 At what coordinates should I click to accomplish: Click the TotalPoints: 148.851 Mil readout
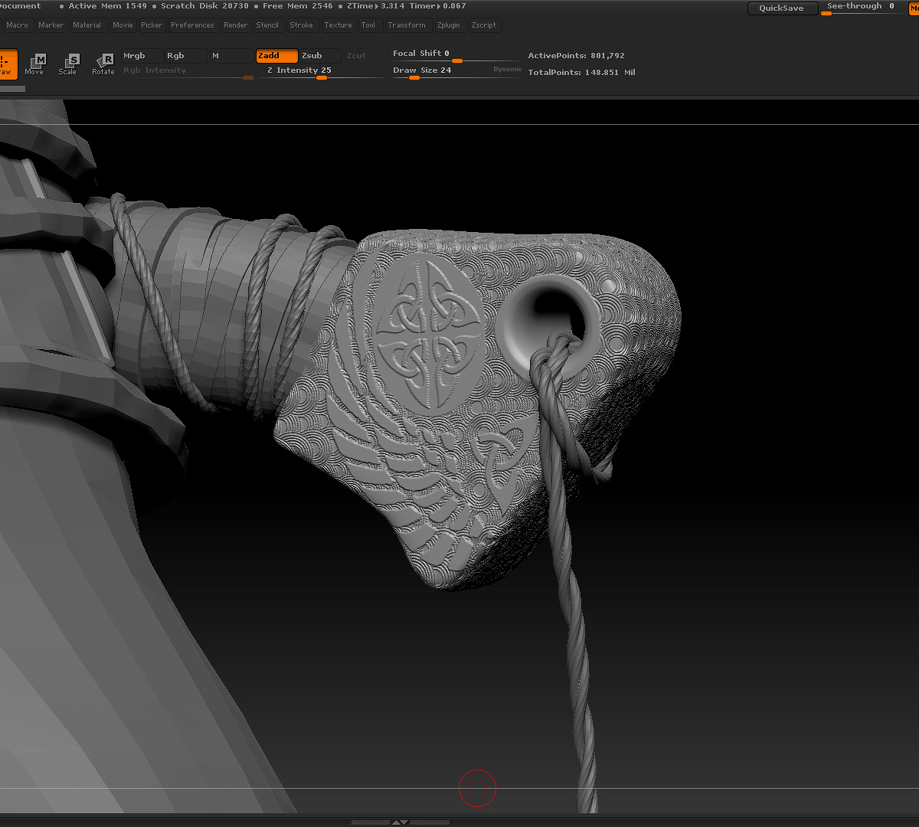[x=582, y=73]
